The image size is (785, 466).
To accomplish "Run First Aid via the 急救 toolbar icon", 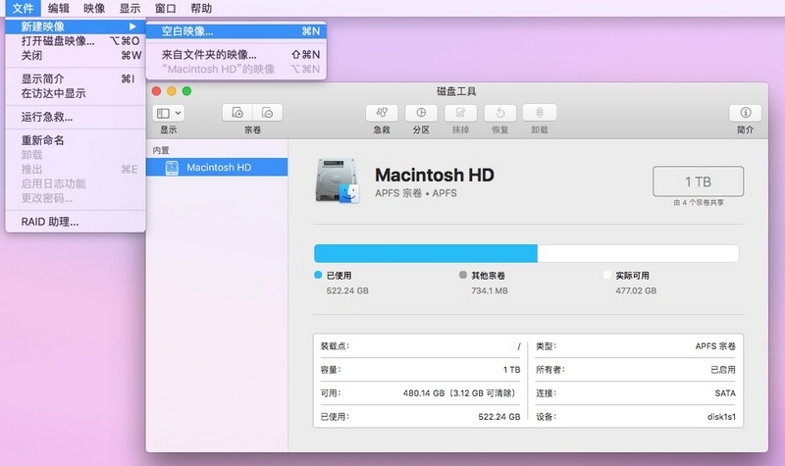I will coord(382,113).
